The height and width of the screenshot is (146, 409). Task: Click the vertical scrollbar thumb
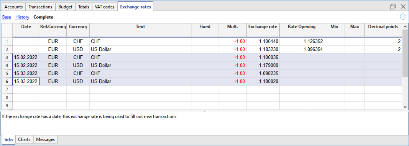coord(405,53)
